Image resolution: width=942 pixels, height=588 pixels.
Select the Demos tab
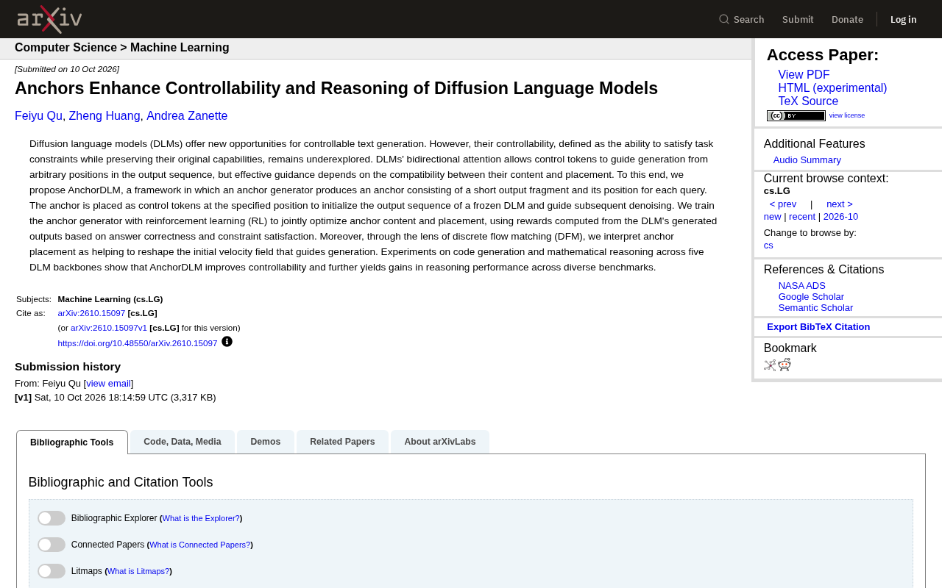click(266, 442)
